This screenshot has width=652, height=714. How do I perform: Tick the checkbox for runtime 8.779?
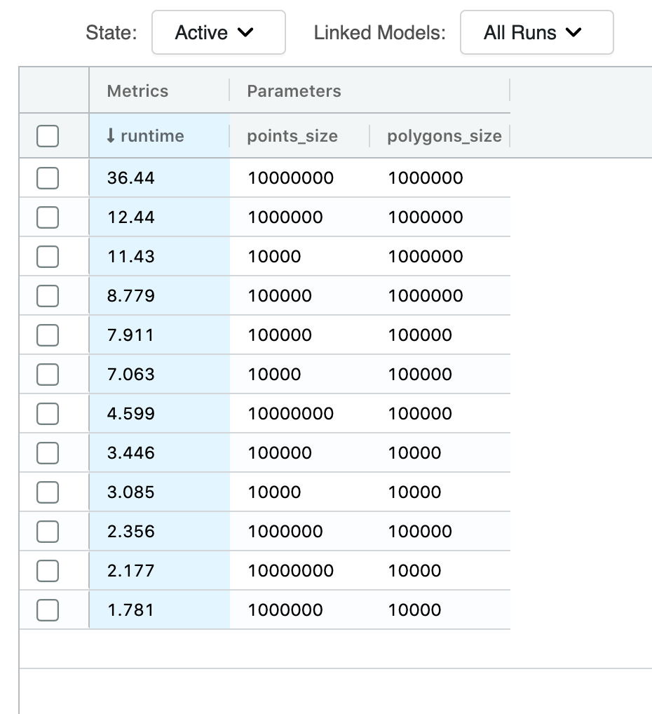(x=48, y=296)
